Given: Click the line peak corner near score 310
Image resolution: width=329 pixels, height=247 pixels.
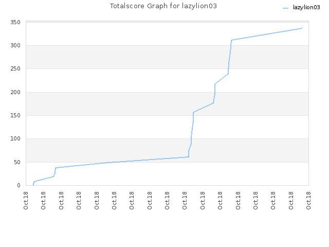Looking at the screenshot, I should click(x=231, y=40).
